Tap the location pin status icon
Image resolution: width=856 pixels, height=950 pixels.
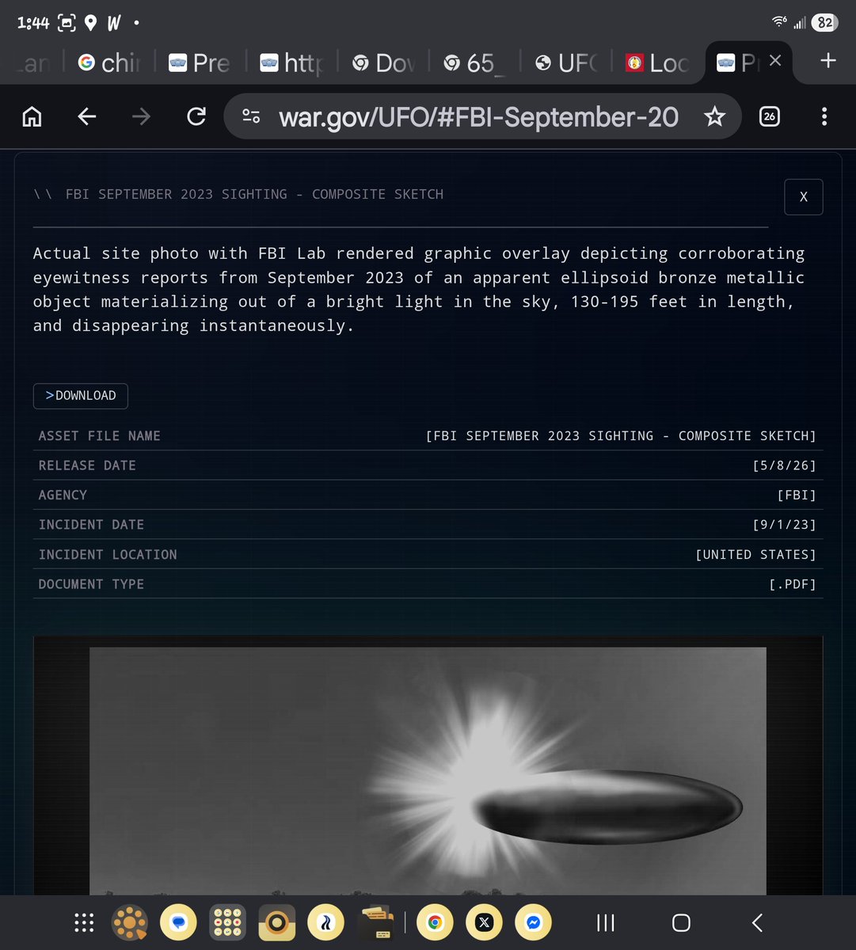(90, 23)
